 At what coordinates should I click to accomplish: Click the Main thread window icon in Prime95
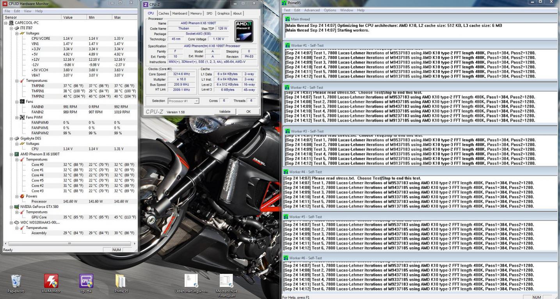tap(288, 19)
